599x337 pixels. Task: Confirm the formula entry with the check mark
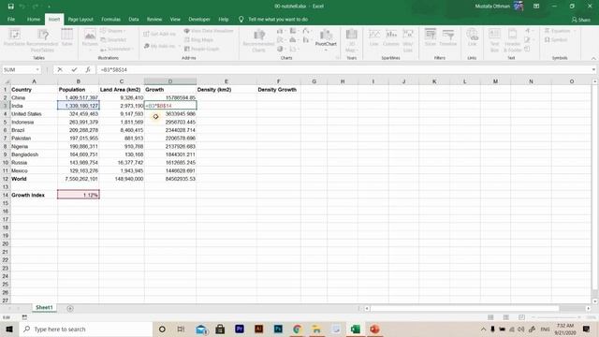74,69
